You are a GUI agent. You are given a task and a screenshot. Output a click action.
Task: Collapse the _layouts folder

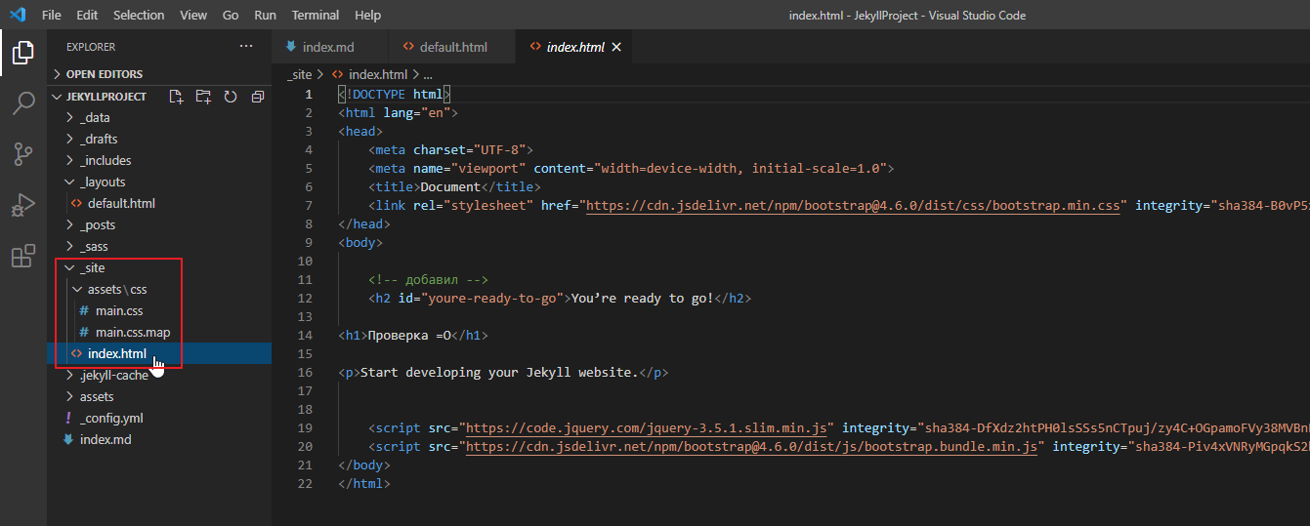[x=102, y=182]
